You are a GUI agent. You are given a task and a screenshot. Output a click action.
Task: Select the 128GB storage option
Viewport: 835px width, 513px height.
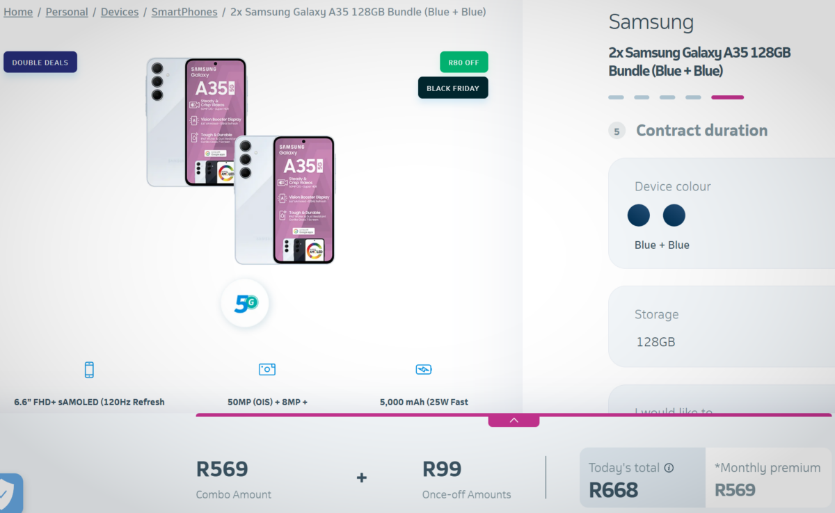[656, 342]
